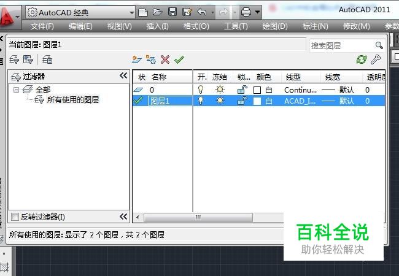Image resolution: width=399 pixels, height=276 pixels.
Task: Click the left scroll arrow of layer list
Action: coord(138,217)
